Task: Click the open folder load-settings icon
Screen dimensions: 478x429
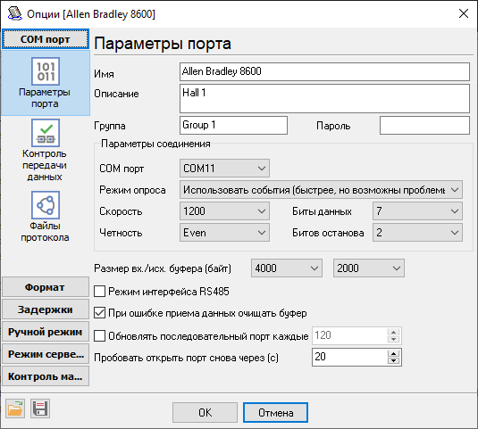Action: (15, 408)
